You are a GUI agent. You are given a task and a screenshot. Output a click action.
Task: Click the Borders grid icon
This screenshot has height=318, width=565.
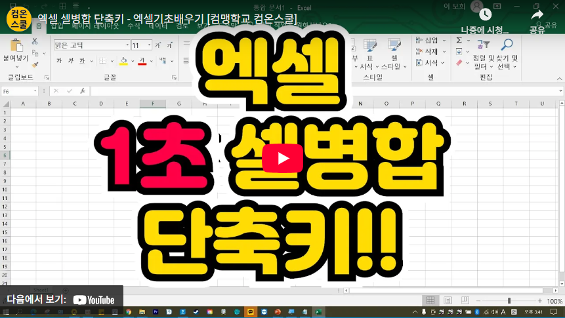coord(102,61)
